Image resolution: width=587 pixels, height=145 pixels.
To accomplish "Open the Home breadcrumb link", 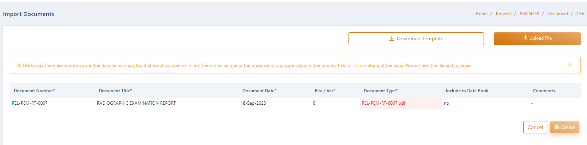I will (481, 14).
